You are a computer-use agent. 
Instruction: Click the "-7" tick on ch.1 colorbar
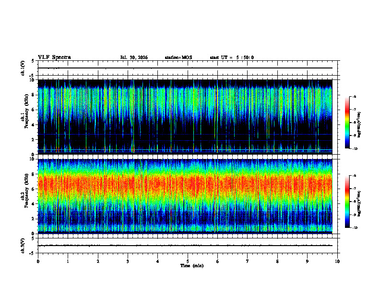pyautogui.click(x=354, y=110)
